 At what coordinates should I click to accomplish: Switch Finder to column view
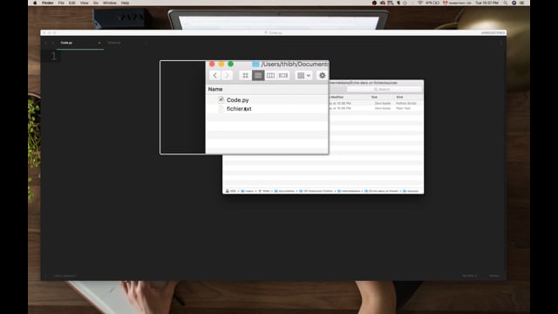click(x=270, y=76)
